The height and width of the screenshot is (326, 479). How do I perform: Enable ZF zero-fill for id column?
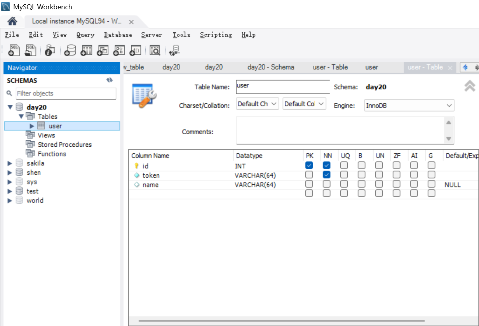[x=397, y=165]
